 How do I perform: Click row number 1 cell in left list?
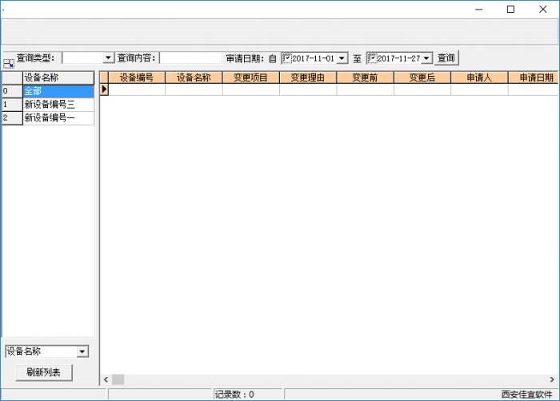(12, 105)
